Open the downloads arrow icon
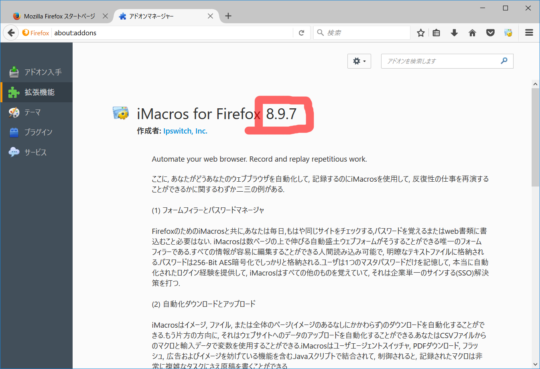The image size is (540, 369). point(454,33)
